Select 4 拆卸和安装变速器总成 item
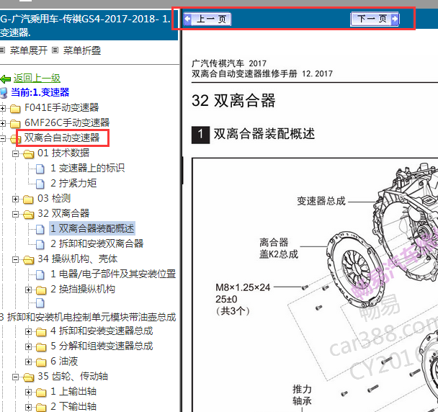The width and height of the screenshot is (438, 412). point(102,331)
